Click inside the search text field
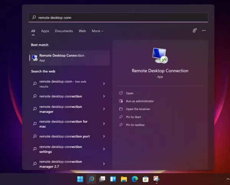The width and height of the screenshot is (230, 185). pos(118,18)
